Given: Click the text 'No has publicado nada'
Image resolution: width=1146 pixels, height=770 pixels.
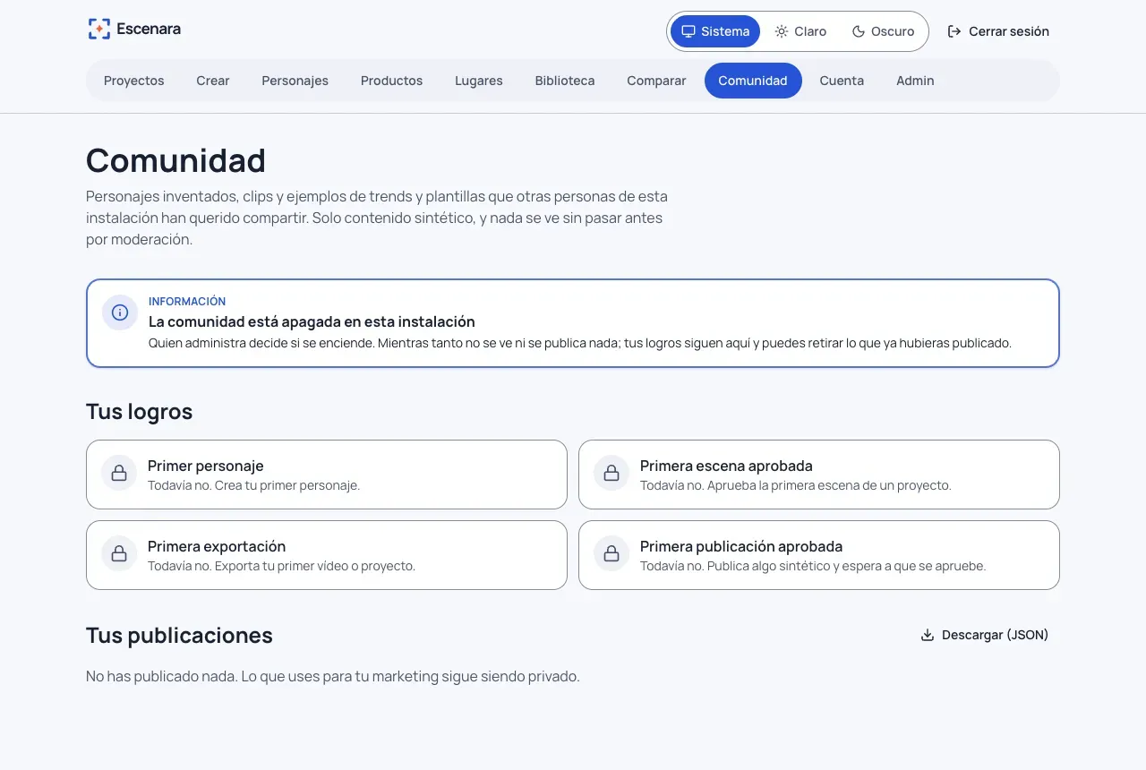Looking at the screenshot, I should [x=161, y=676].
